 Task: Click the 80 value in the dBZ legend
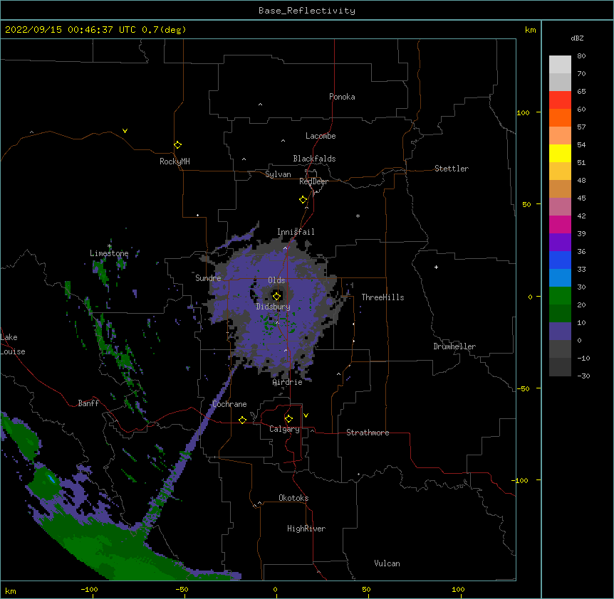[x=581, y=56]
